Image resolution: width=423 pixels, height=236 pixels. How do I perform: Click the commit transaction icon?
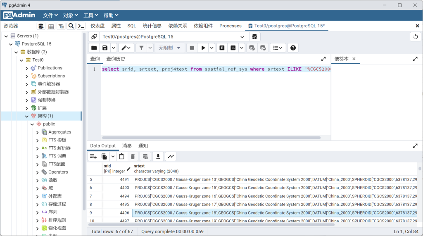point(252,48)
